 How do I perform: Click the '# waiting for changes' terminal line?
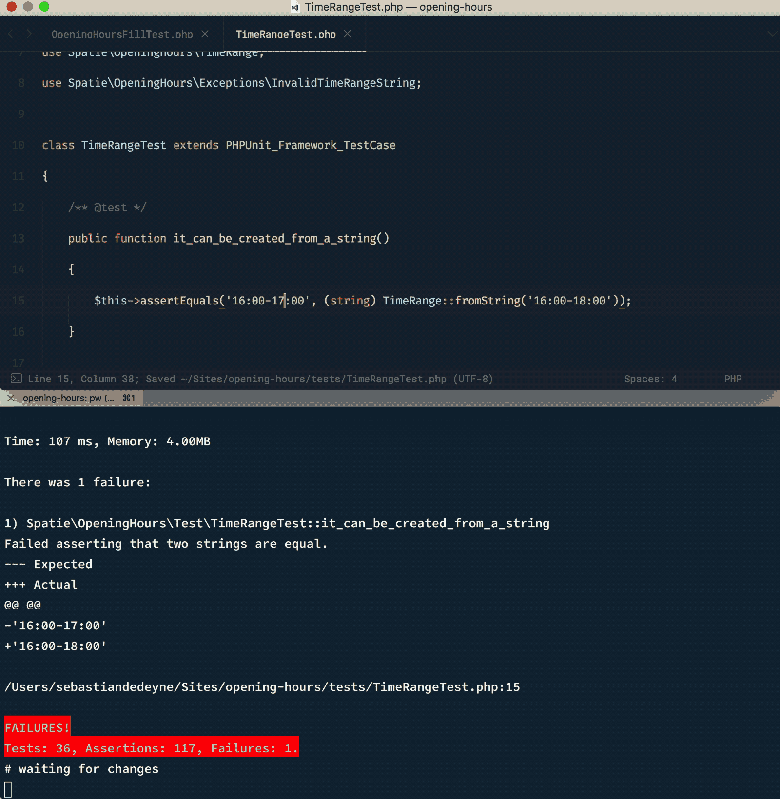coord(81,769)
